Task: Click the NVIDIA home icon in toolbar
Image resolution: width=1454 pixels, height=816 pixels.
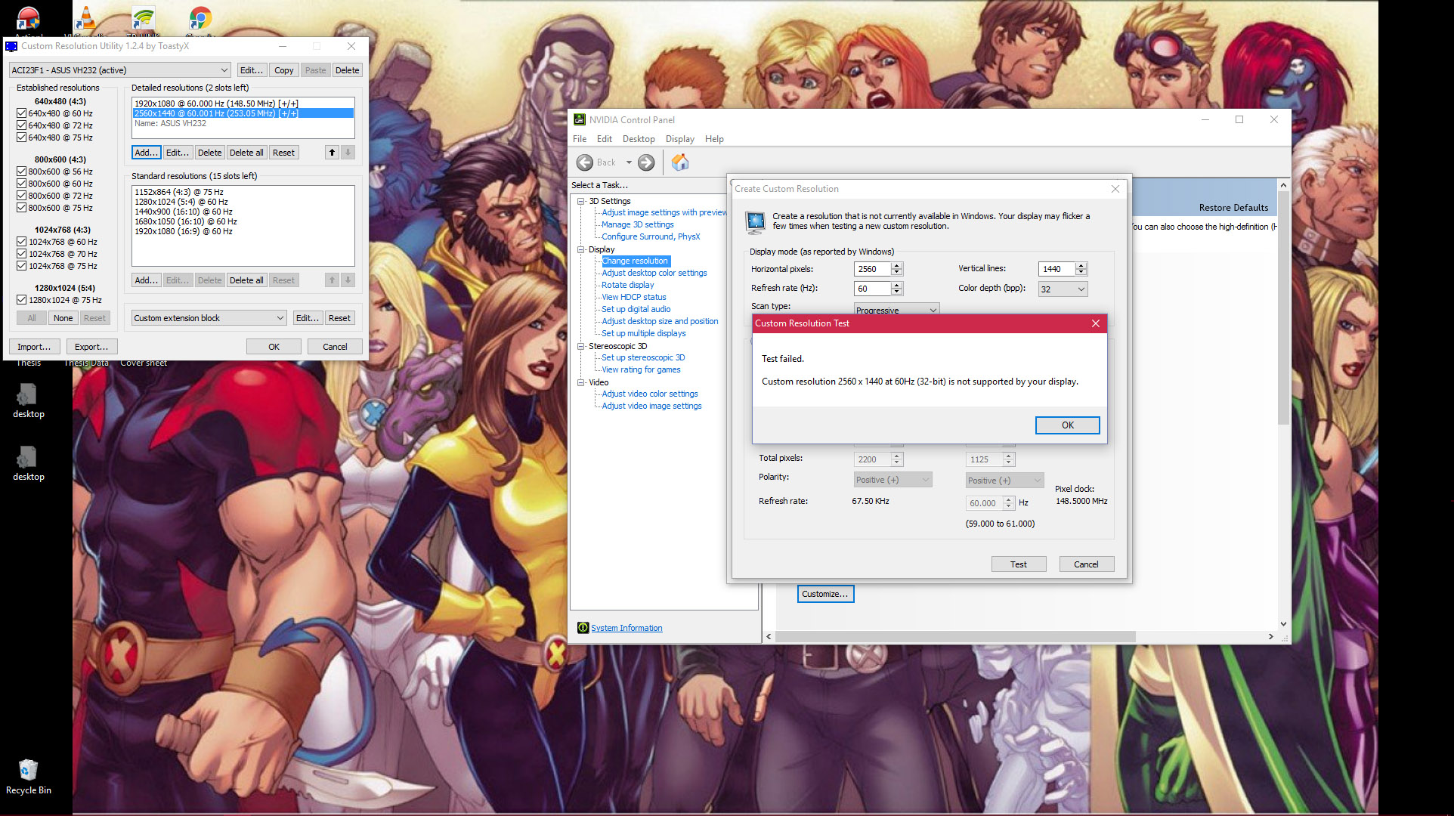Action: click(x=679, y=162)
